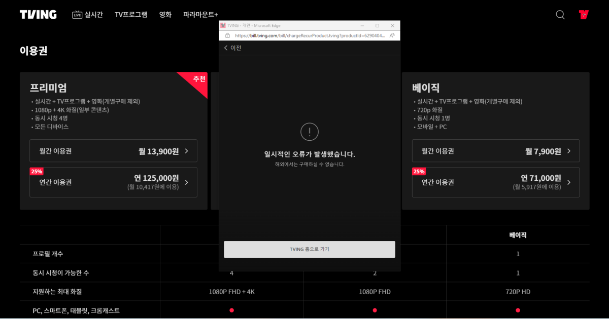The image size is (609, 319).
Task: Click the 동시 시청이 가능한 수 row label
Action: [61, 273]
